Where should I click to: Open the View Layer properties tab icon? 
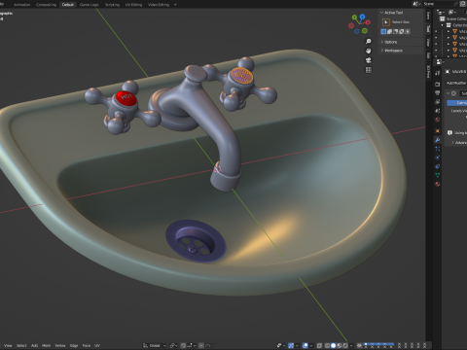[x=438, y=102]
